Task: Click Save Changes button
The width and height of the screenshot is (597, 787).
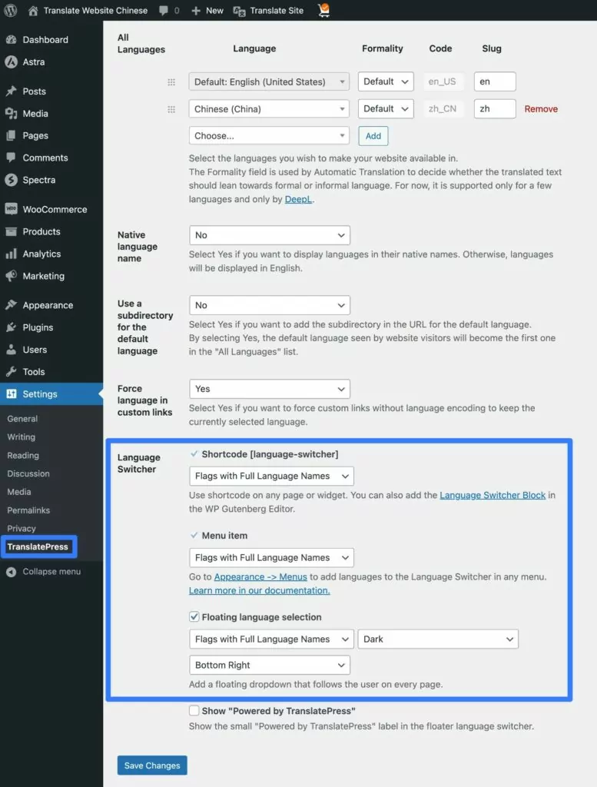Action: [x=152, y=765]
